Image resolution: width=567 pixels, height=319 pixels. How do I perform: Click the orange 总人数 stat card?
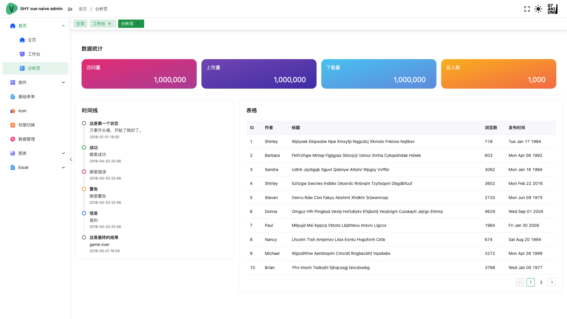(499, 74)
